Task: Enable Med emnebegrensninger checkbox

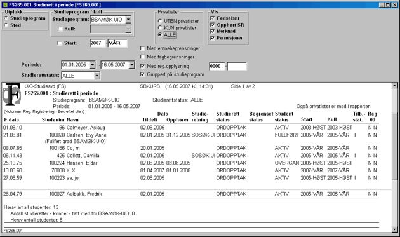Action: (x=142, y=48)
